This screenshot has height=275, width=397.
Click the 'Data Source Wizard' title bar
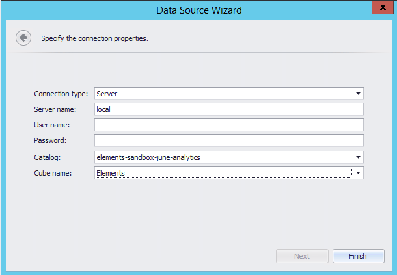pos(199,10)
